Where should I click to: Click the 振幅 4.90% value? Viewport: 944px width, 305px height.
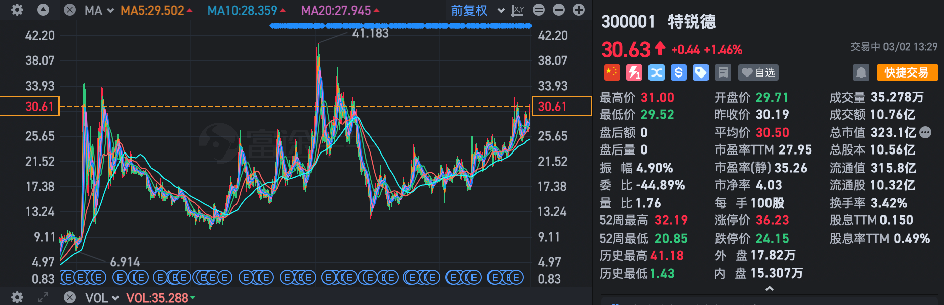[655, 168]
